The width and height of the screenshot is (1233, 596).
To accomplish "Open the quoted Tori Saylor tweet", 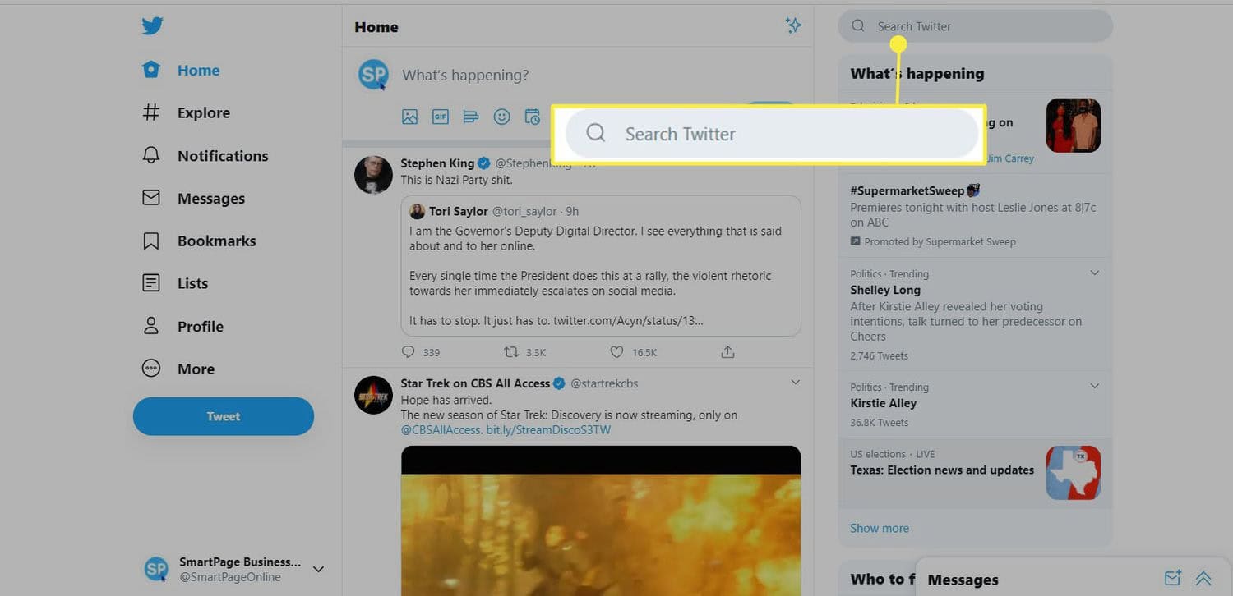I will (x=601, y=265).
